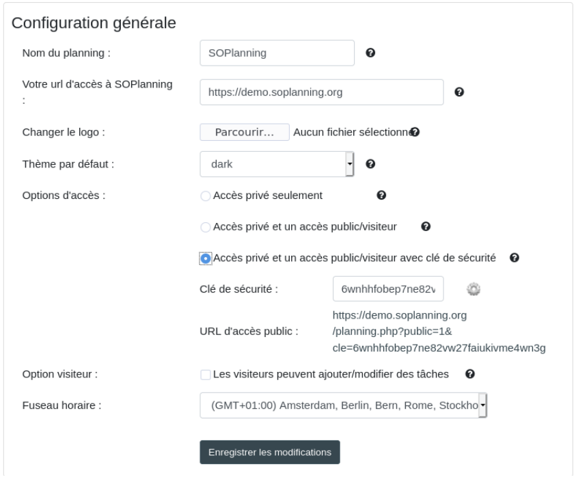
Task: Open help for security key access option
Action: (515, 258)
